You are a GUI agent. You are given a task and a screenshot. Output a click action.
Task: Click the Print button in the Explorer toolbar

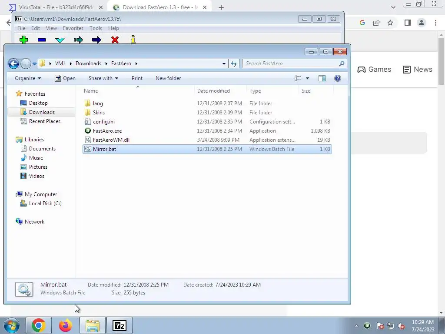137,78
